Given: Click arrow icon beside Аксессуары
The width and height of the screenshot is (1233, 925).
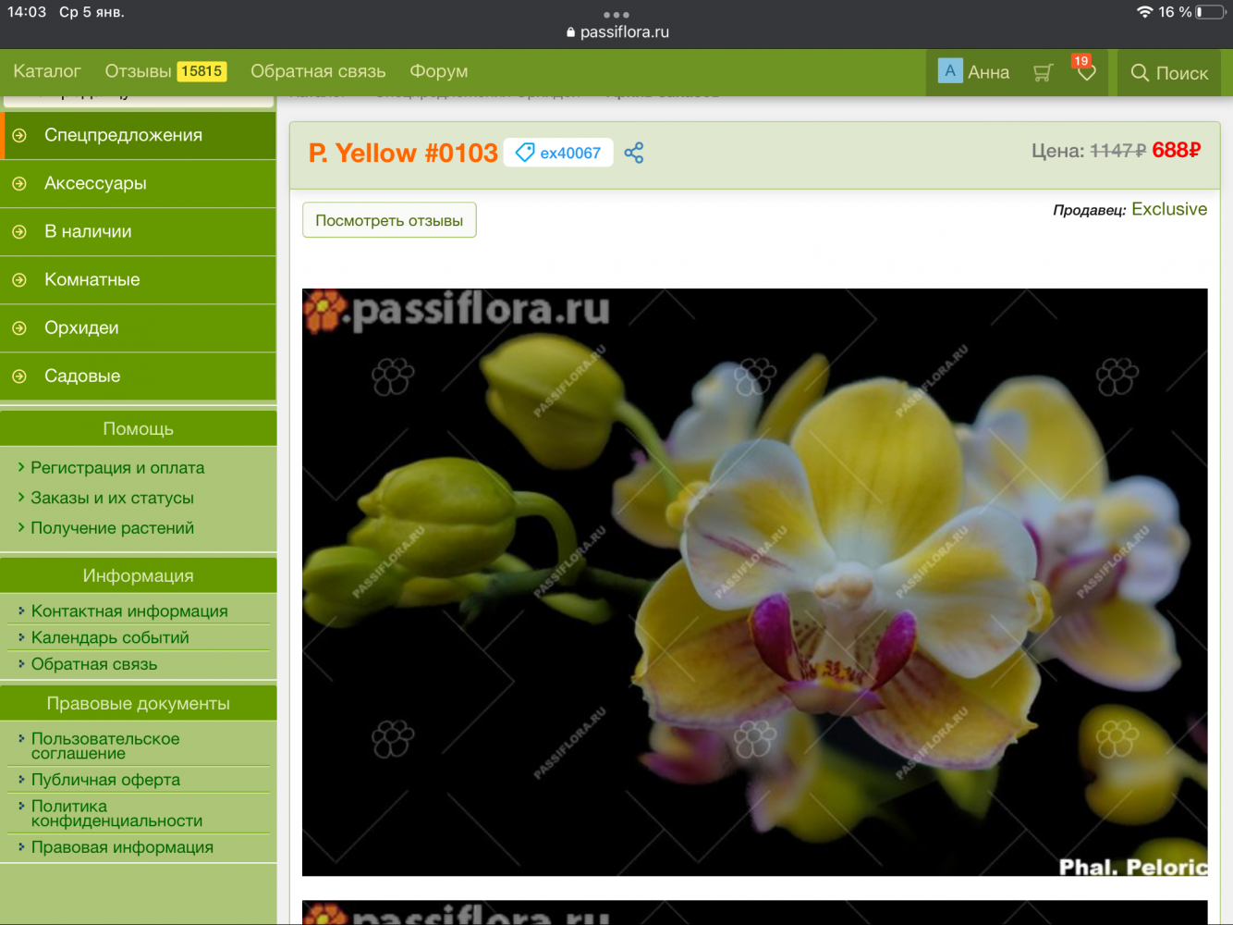Looking at the screenshot, I should point(19,184).
